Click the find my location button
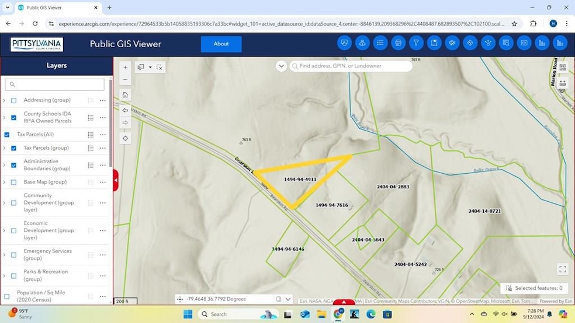This screenshot has width=575, height=323. (125, 138)
